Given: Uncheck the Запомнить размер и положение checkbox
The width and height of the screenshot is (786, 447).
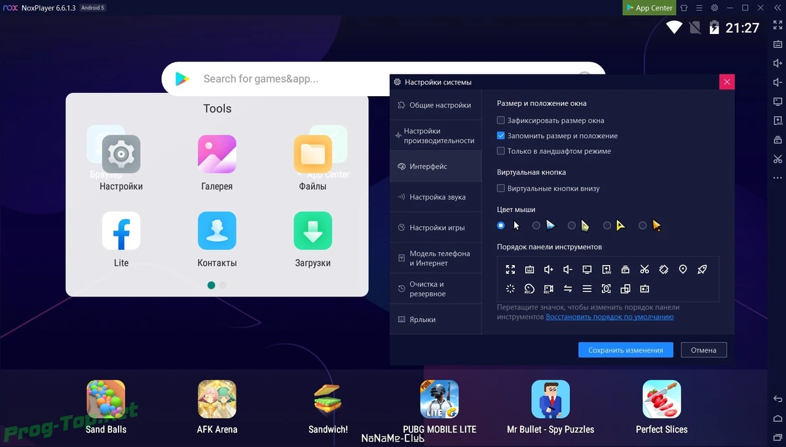Looking at the screenshot, I should pos(501,135).
